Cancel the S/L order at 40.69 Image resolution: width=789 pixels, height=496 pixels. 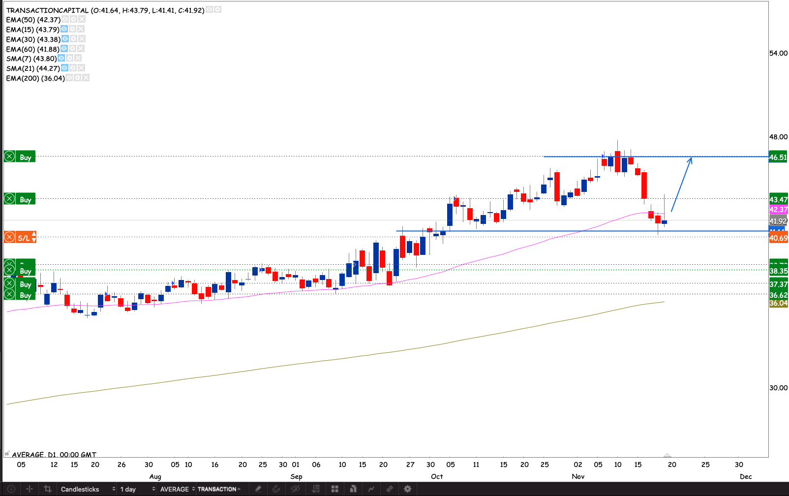click(9, 237)
